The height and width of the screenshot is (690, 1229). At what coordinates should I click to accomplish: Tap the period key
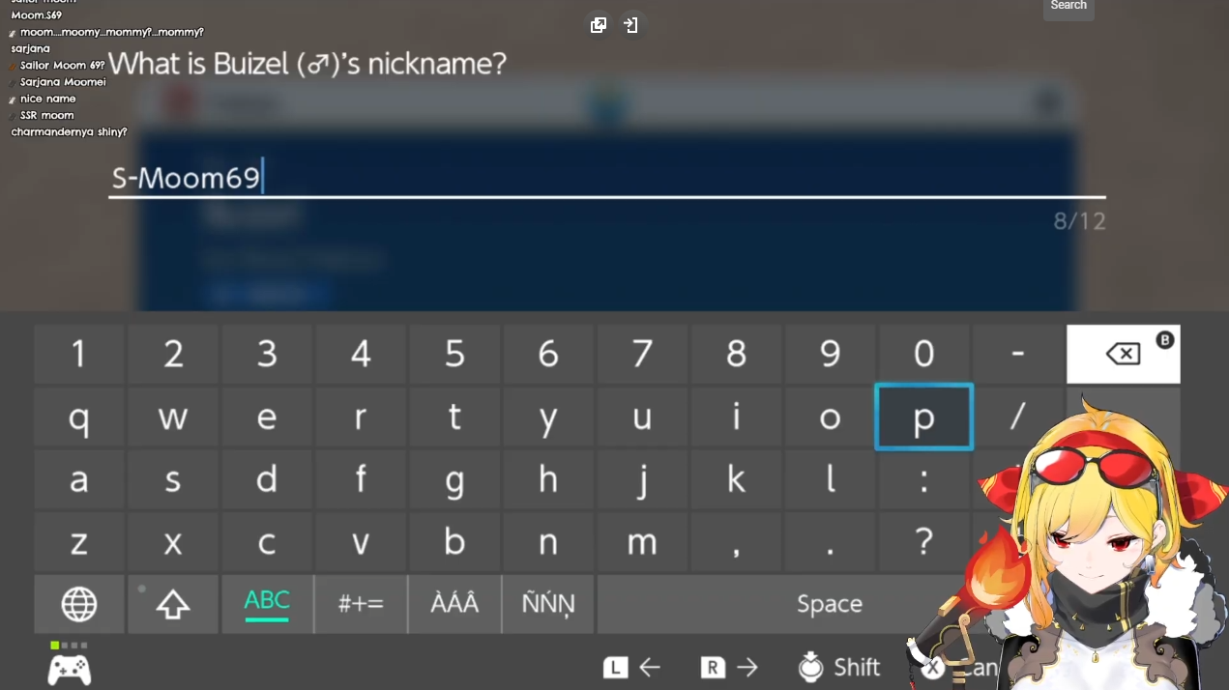pyautogui.click(x=830, y=542)
